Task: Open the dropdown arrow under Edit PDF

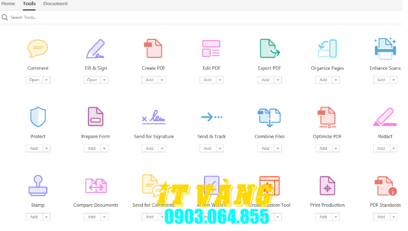Action: pyautogui.click(x=220, y=80)
